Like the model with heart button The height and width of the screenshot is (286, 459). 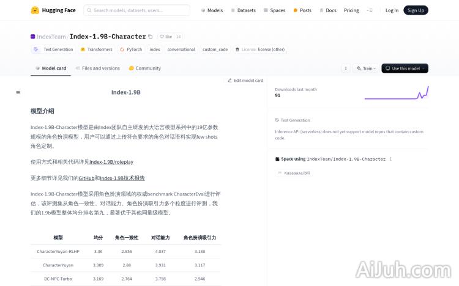coord(165,37)
